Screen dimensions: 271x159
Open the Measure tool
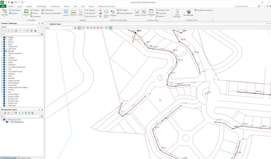point(73,13)
